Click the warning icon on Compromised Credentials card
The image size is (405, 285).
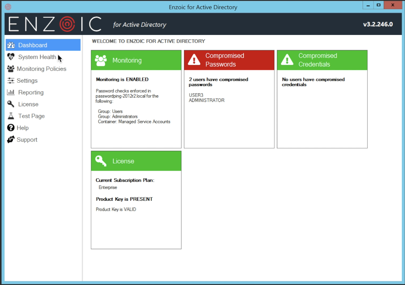tap(287, 60)
